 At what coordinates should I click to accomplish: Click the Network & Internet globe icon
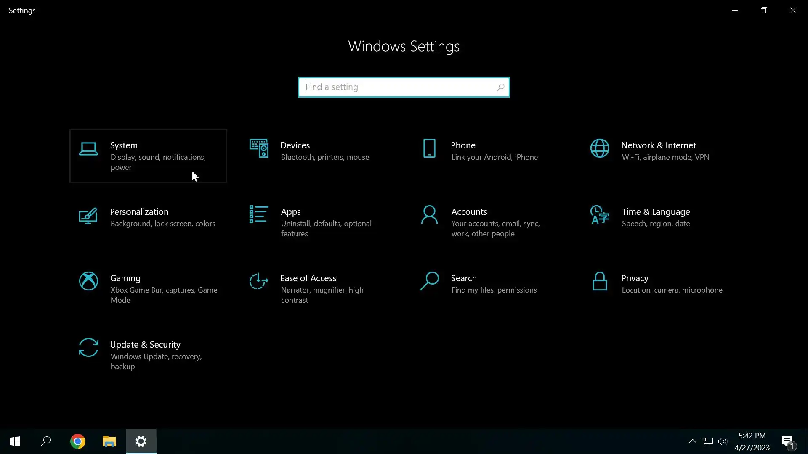tap(600, 148)
